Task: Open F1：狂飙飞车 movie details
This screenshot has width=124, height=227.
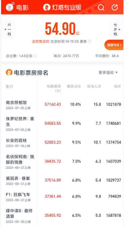Action: point(62,197)
